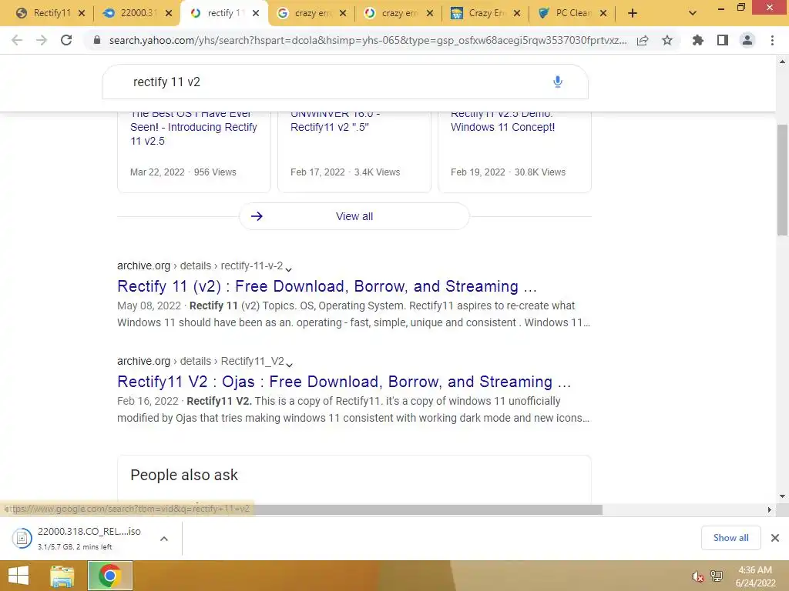Open the Rectify11 v2 ".5" video

pyautogui.click(x=334, y=121)
